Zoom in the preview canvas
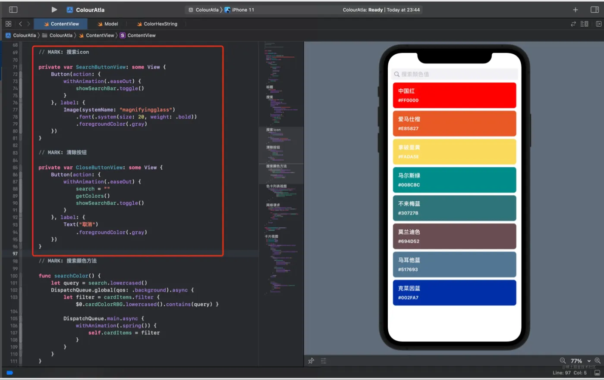 [x=598, y=361]
